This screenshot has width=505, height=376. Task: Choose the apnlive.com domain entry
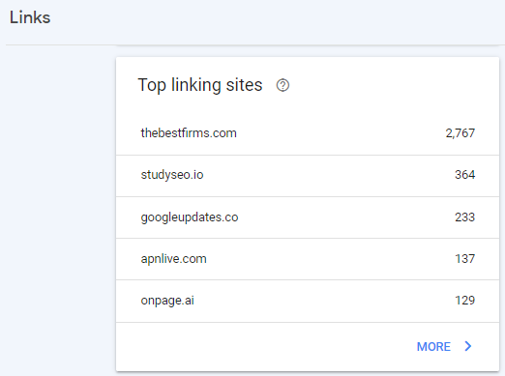coord(173,259)
